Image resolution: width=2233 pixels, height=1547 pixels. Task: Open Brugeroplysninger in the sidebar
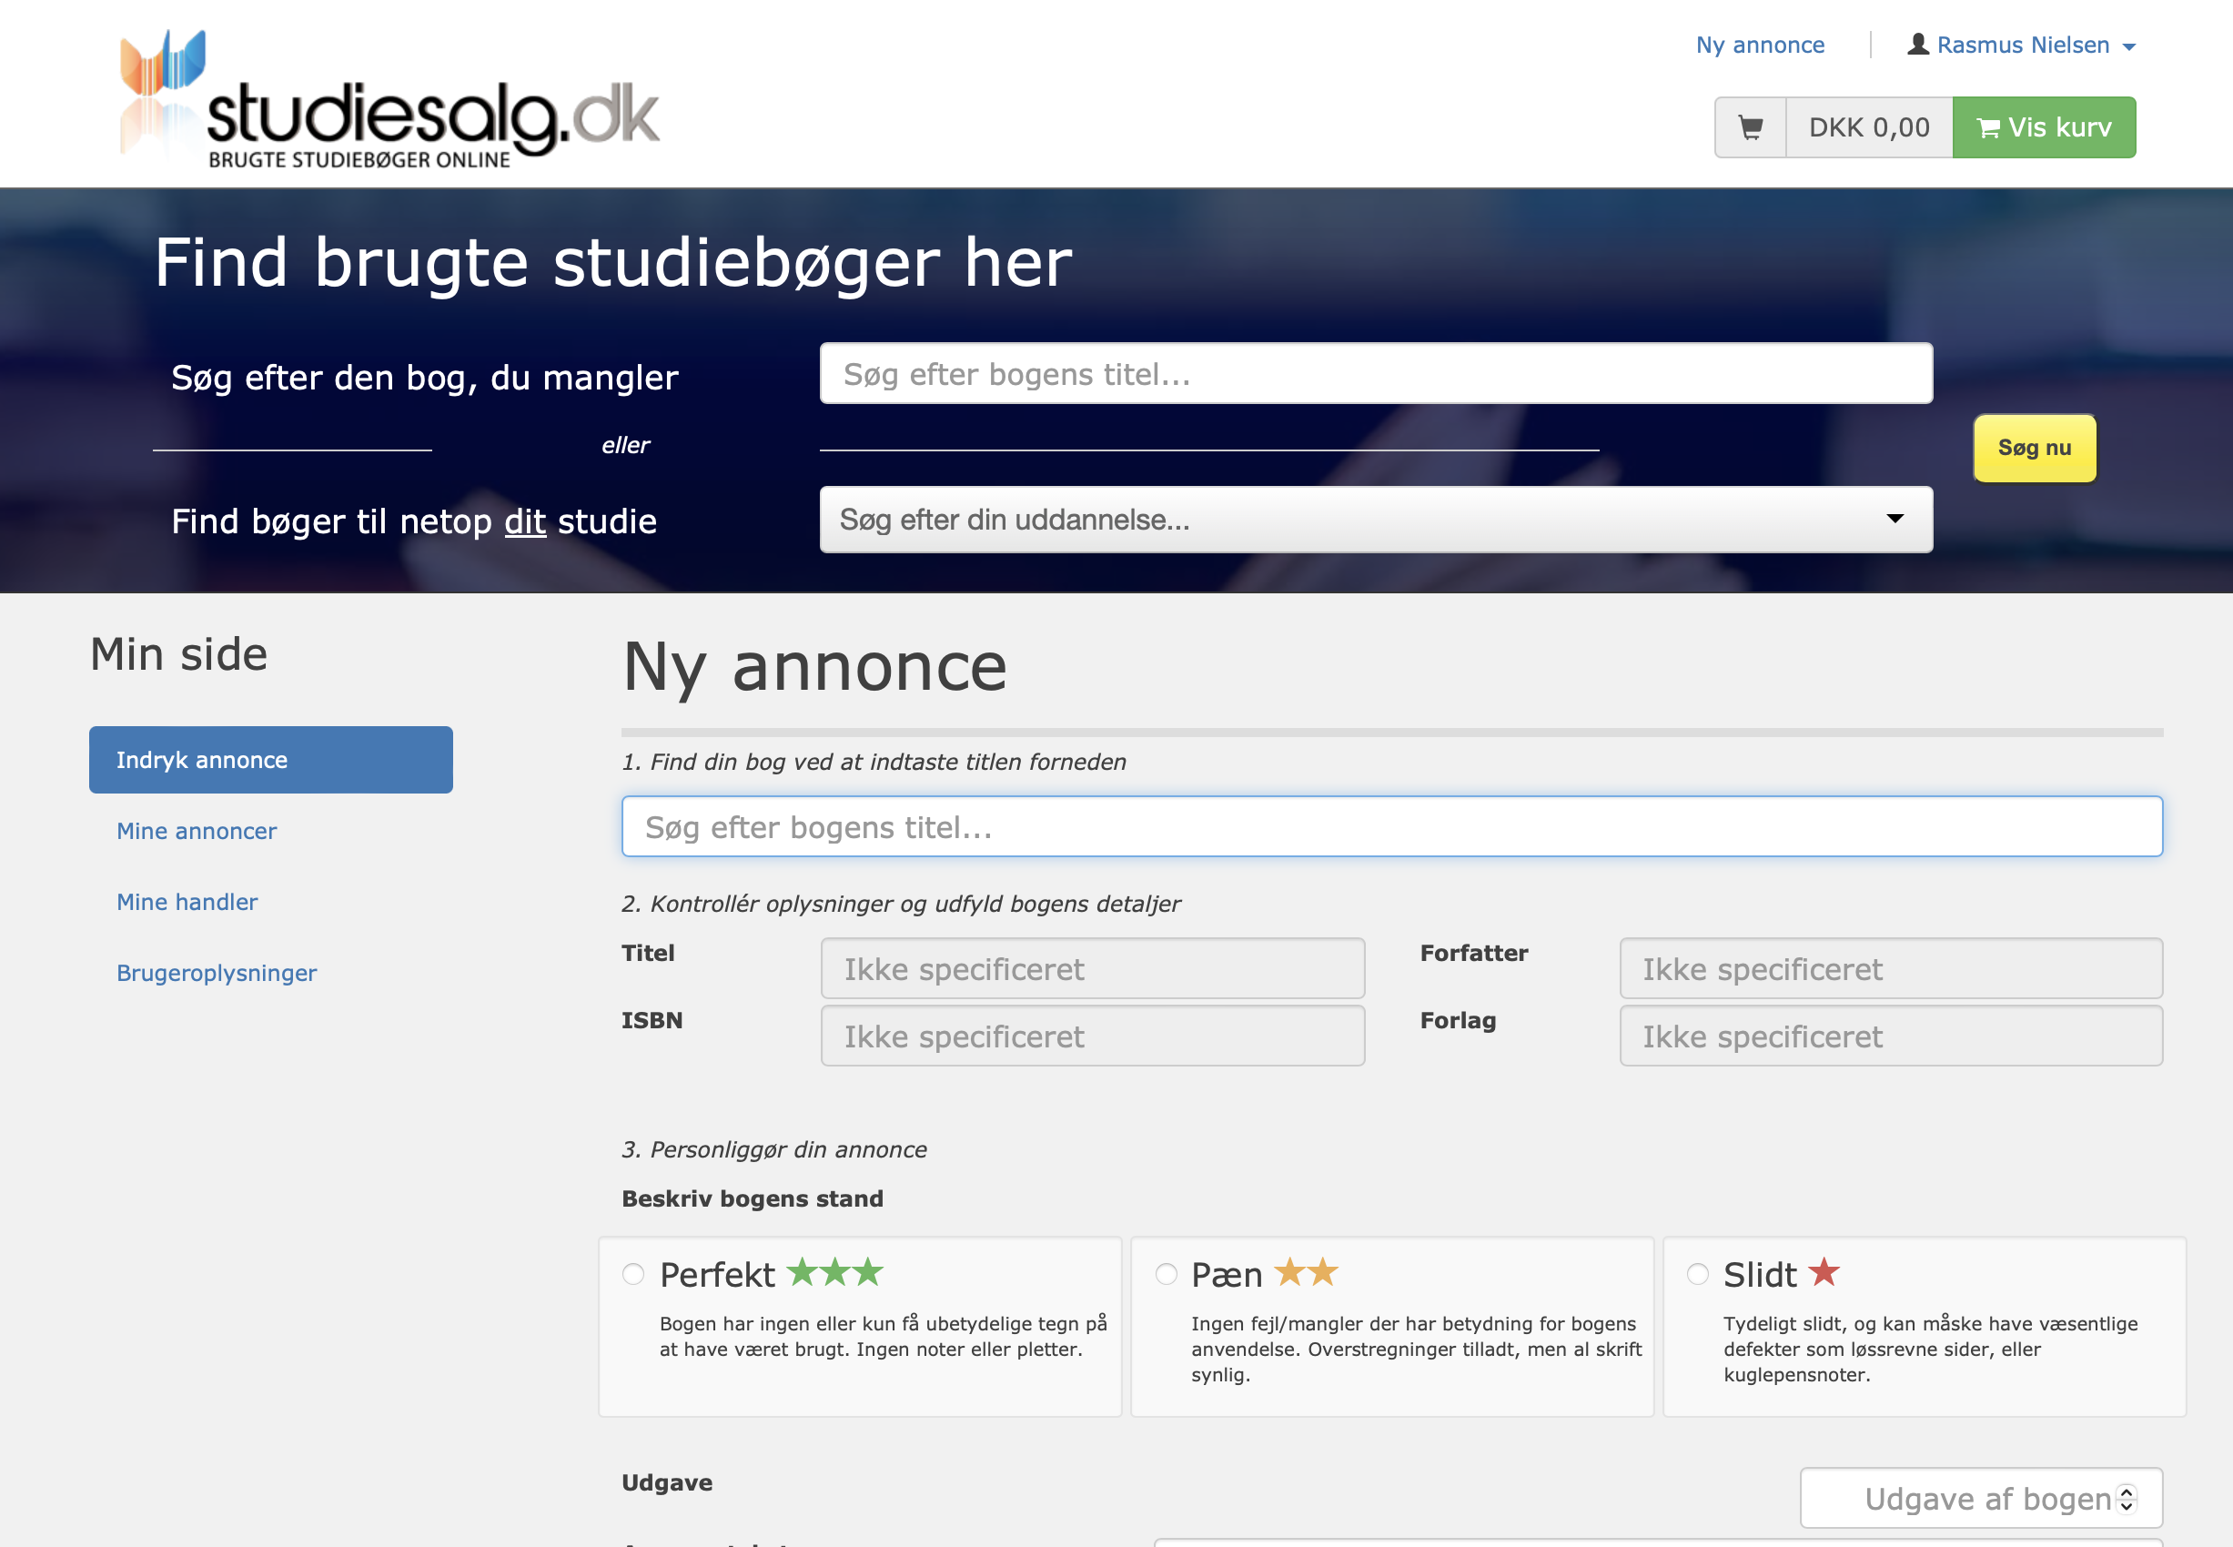pos(217,972)
